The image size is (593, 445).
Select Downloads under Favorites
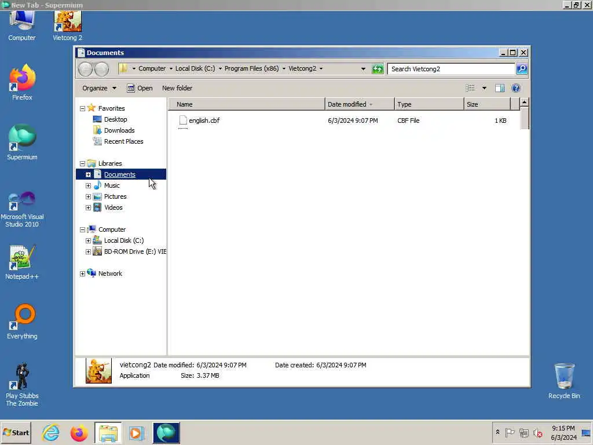point(119,130)
